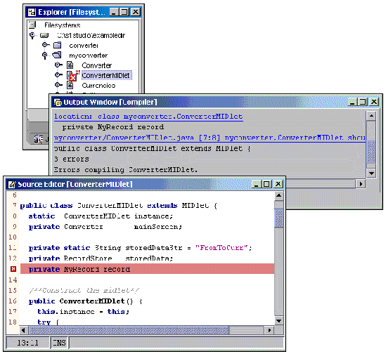Viewport: 386px width, 354px height.
Task: Click line number 16 in the gutter
Action: click(13, 301)
